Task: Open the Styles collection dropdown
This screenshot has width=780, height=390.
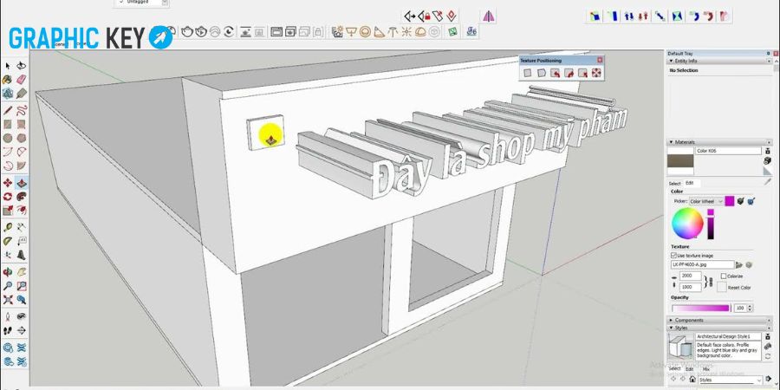Action: [729, 380]
